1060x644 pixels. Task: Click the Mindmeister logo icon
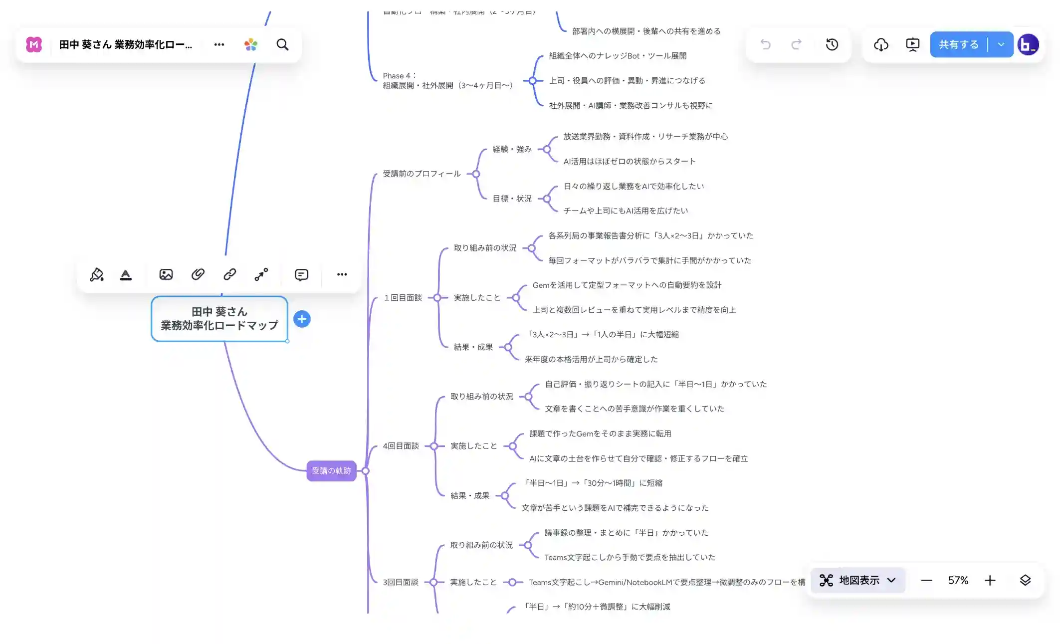point(34,44)
